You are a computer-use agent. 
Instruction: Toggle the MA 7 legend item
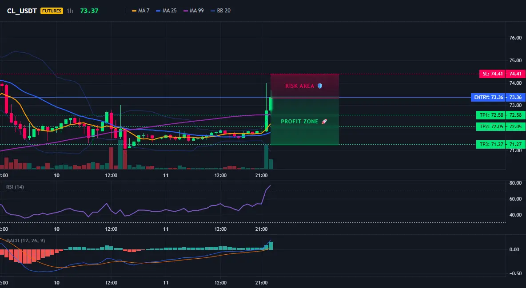(140, 11)
